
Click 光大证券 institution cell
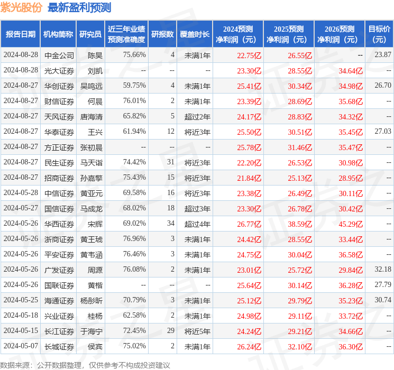[x=59, y=71]
